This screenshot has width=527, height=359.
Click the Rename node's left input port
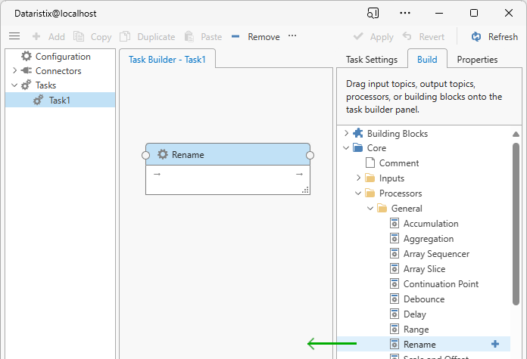(x=146, y=155)
